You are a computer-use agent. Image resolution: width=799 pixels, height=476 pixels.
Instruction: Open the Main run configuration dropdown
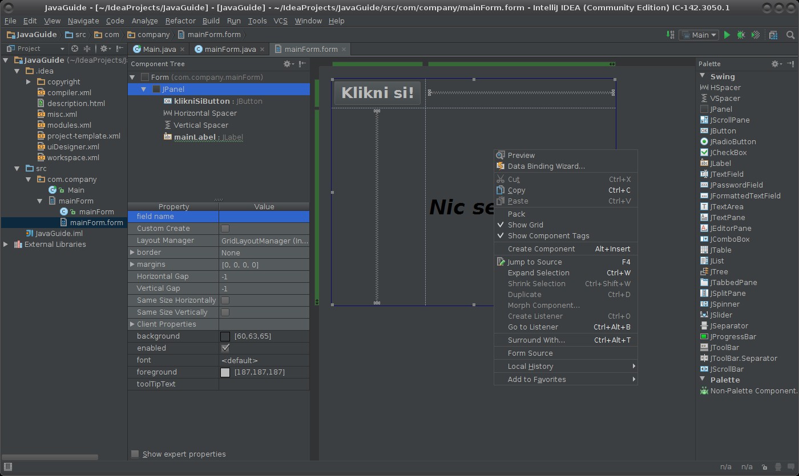click(700, 35)
